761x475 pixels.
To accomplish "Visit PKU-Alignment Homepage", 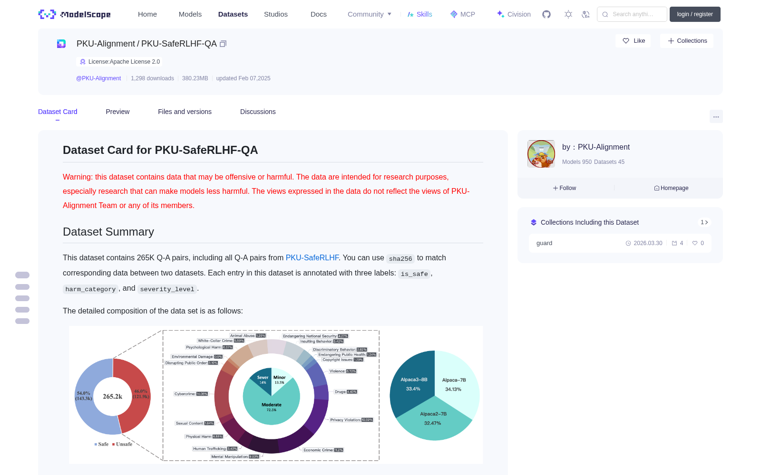I will point(671,188).
